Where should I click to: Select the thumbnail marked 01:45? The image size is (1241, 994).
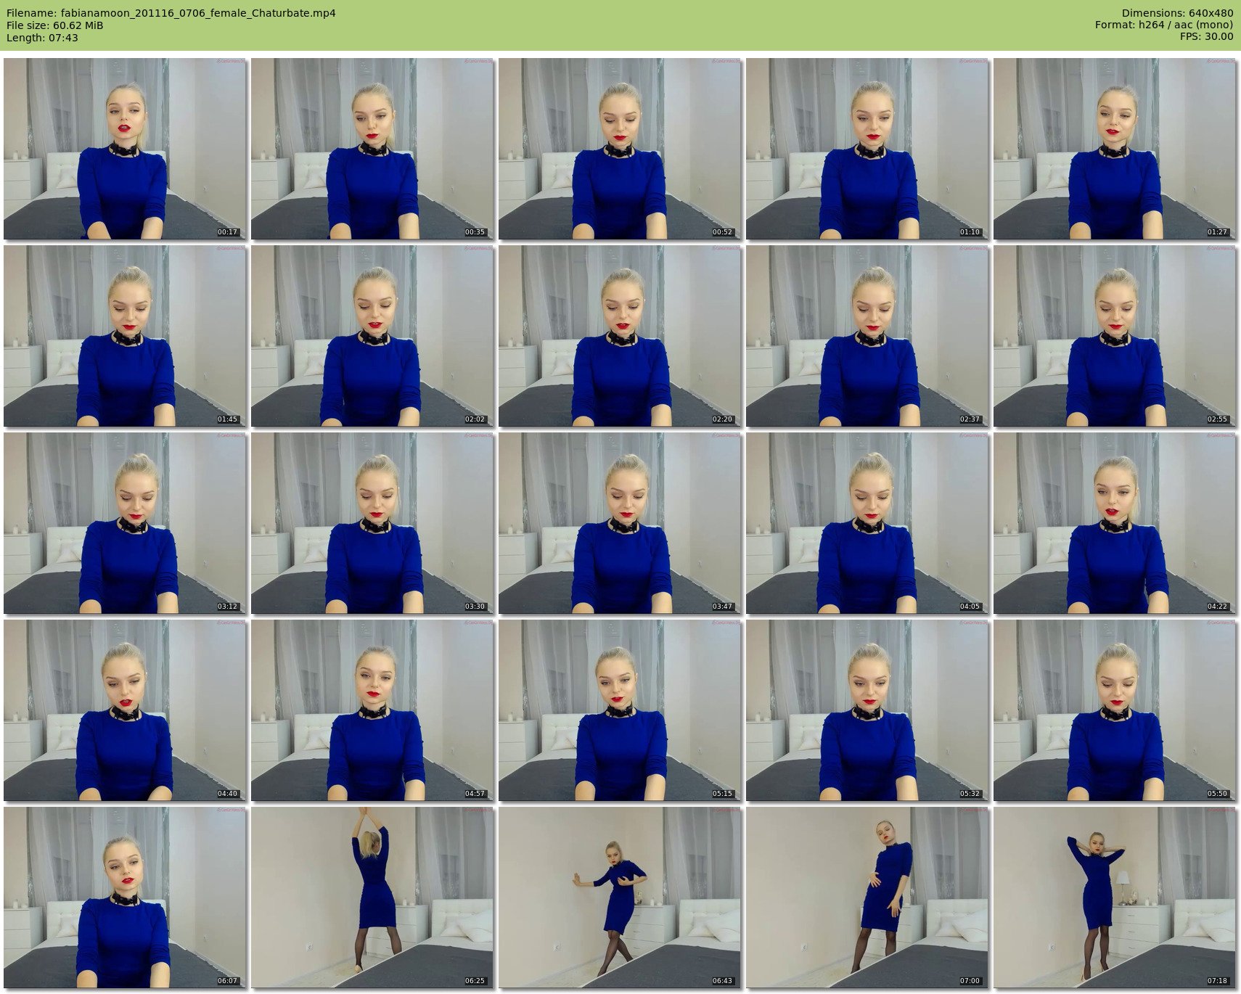[x=125, y=336]
